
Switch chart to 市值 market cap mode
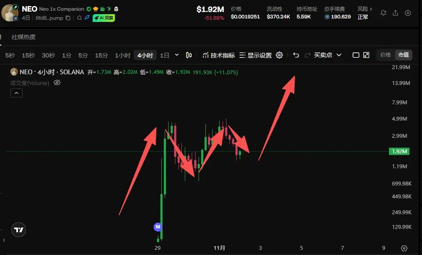[x=404, y=55]
